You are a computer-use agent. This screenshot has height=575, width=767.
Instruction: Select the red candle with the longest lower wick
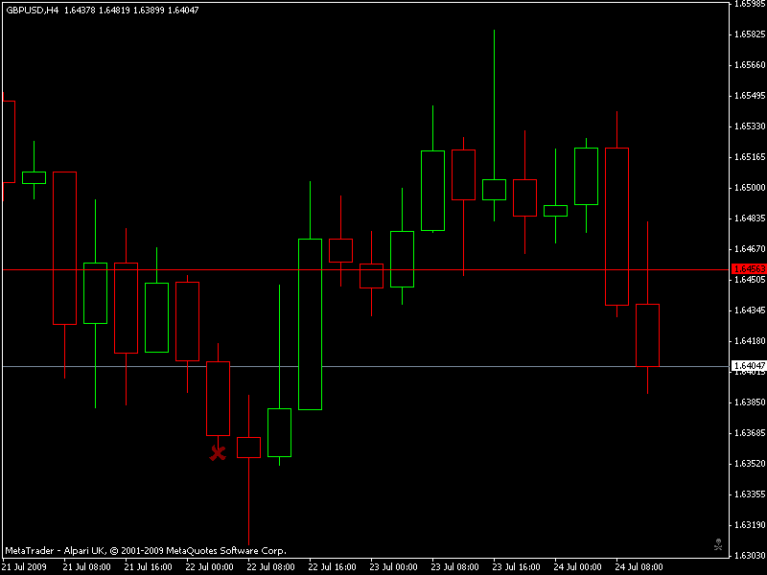[x=248, y=448]
